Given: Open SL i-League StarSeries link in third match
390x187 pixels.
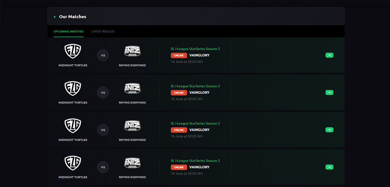Looking at the screenshot, I should tap(195, 123).
